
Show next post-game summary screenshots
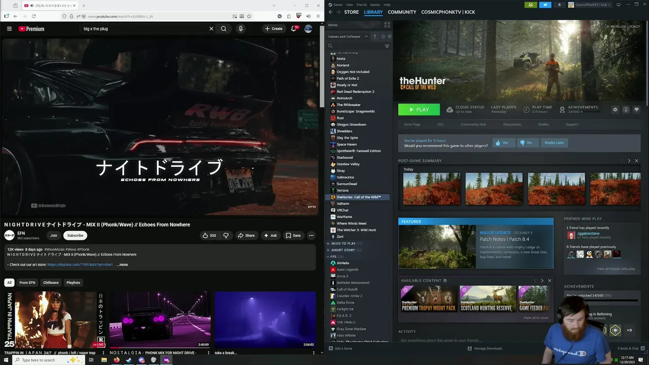coord(629,161)
